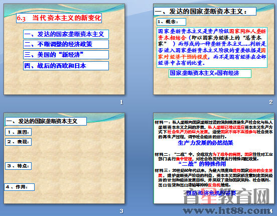Select slide 2 thumbnail with 概念 definition
This screenshot has width=277, height=216.
click(x=214, y=49)
